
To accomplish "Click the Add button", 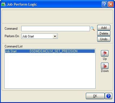I will [104, 28].
